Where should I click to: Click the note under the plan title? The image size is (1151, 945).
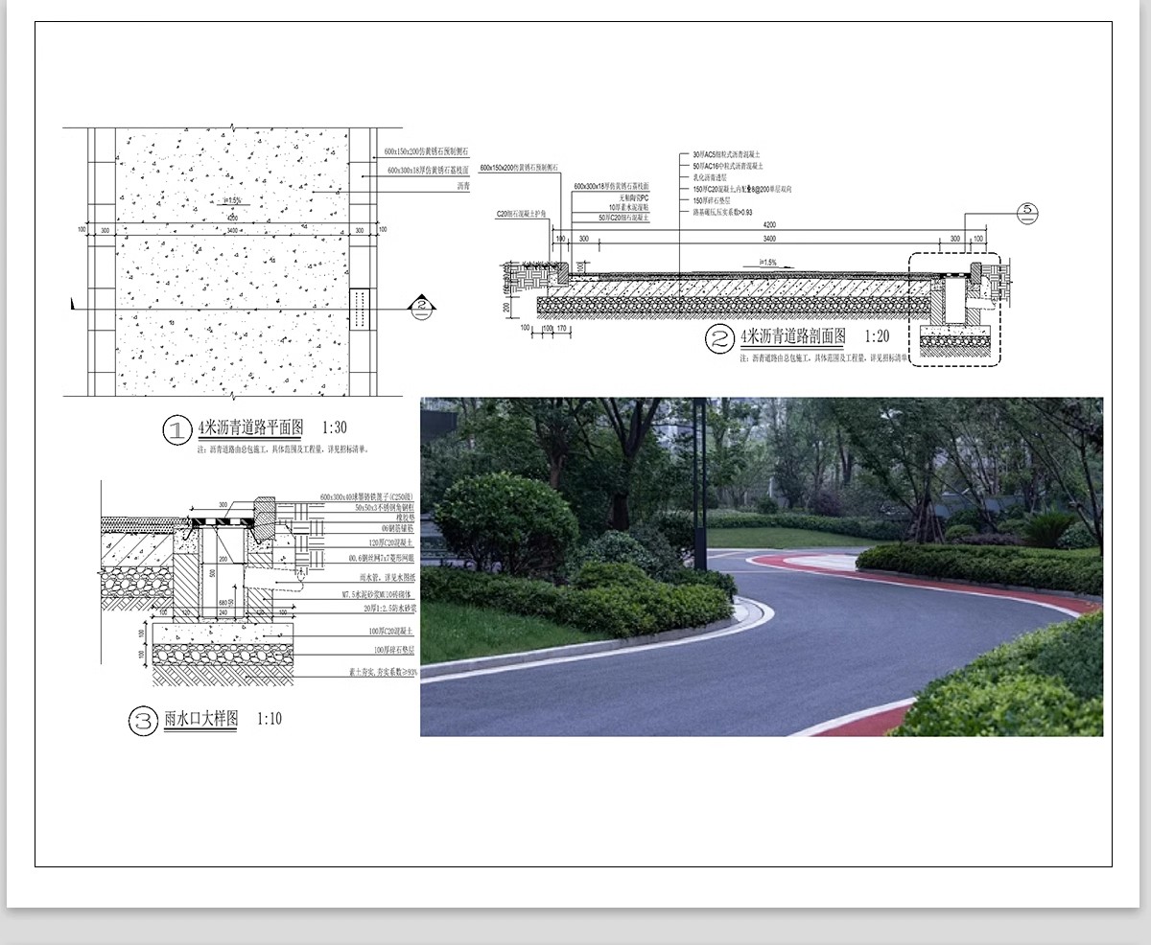click(x=282, y=449)
